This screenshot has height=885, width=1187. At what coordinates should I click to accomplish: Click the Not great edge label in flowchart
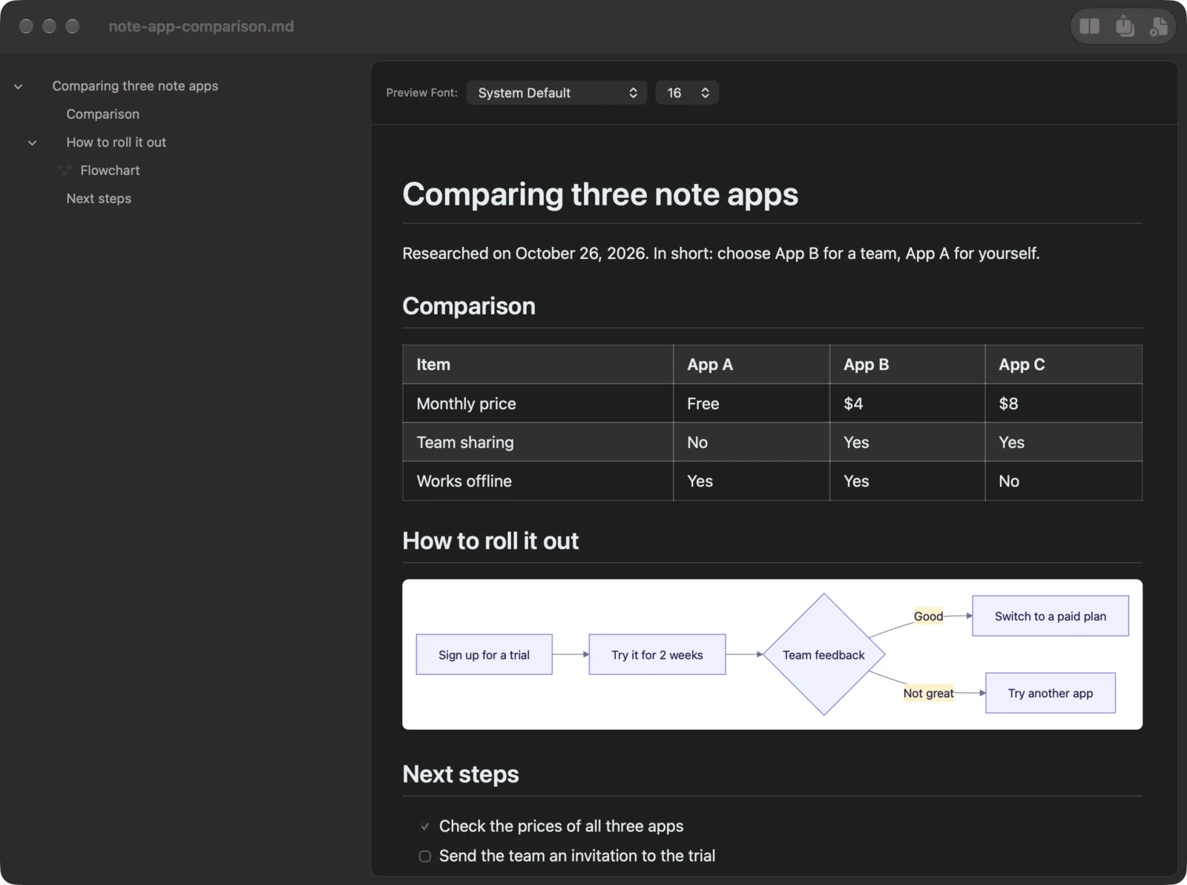click(928, 693)
